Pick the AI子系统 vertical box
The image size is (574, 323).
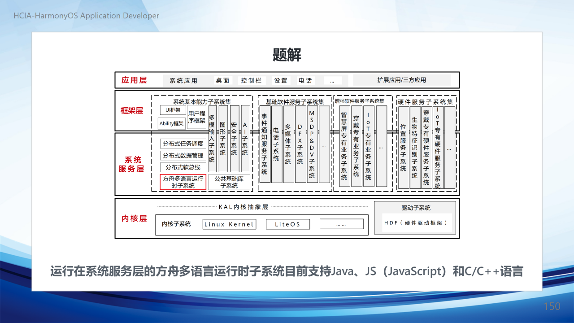245,139
